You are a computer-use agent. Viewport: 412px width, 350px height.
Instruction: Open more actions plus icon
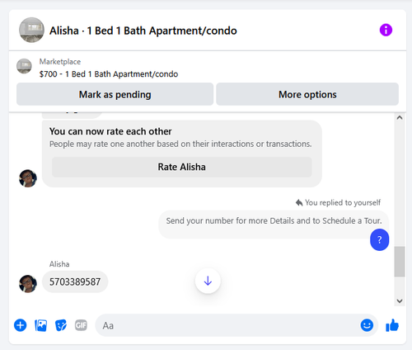tap(21, 325)
